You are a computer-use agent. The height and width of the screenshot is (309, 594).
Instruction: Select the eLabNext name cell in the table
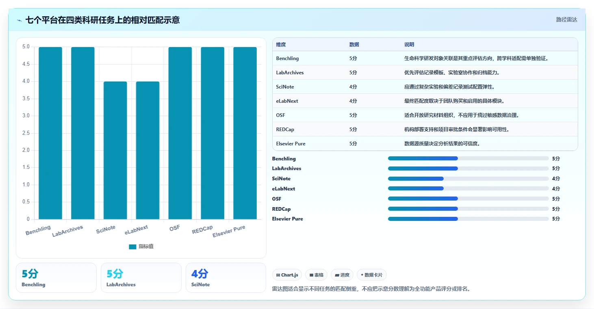pos(287,101)
